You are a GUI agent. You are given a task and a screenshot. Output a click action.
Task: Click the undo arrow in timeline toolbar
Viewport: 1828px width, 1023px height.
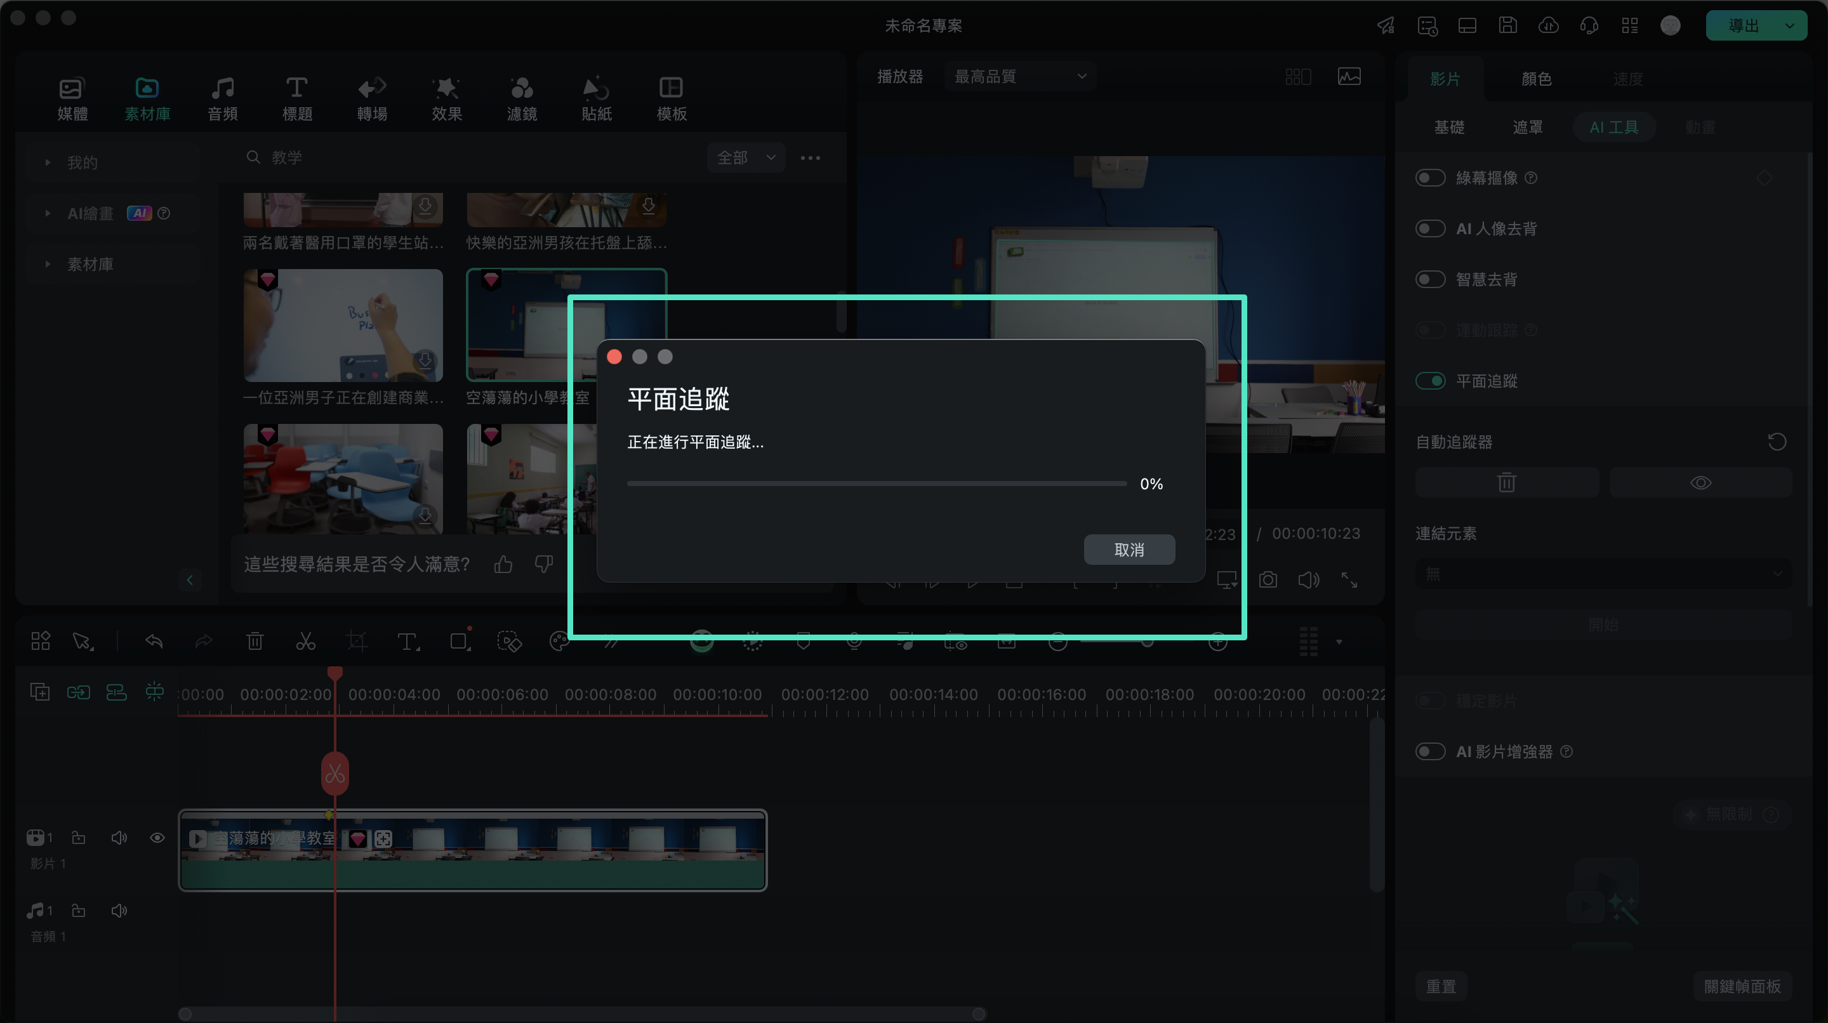154,642
